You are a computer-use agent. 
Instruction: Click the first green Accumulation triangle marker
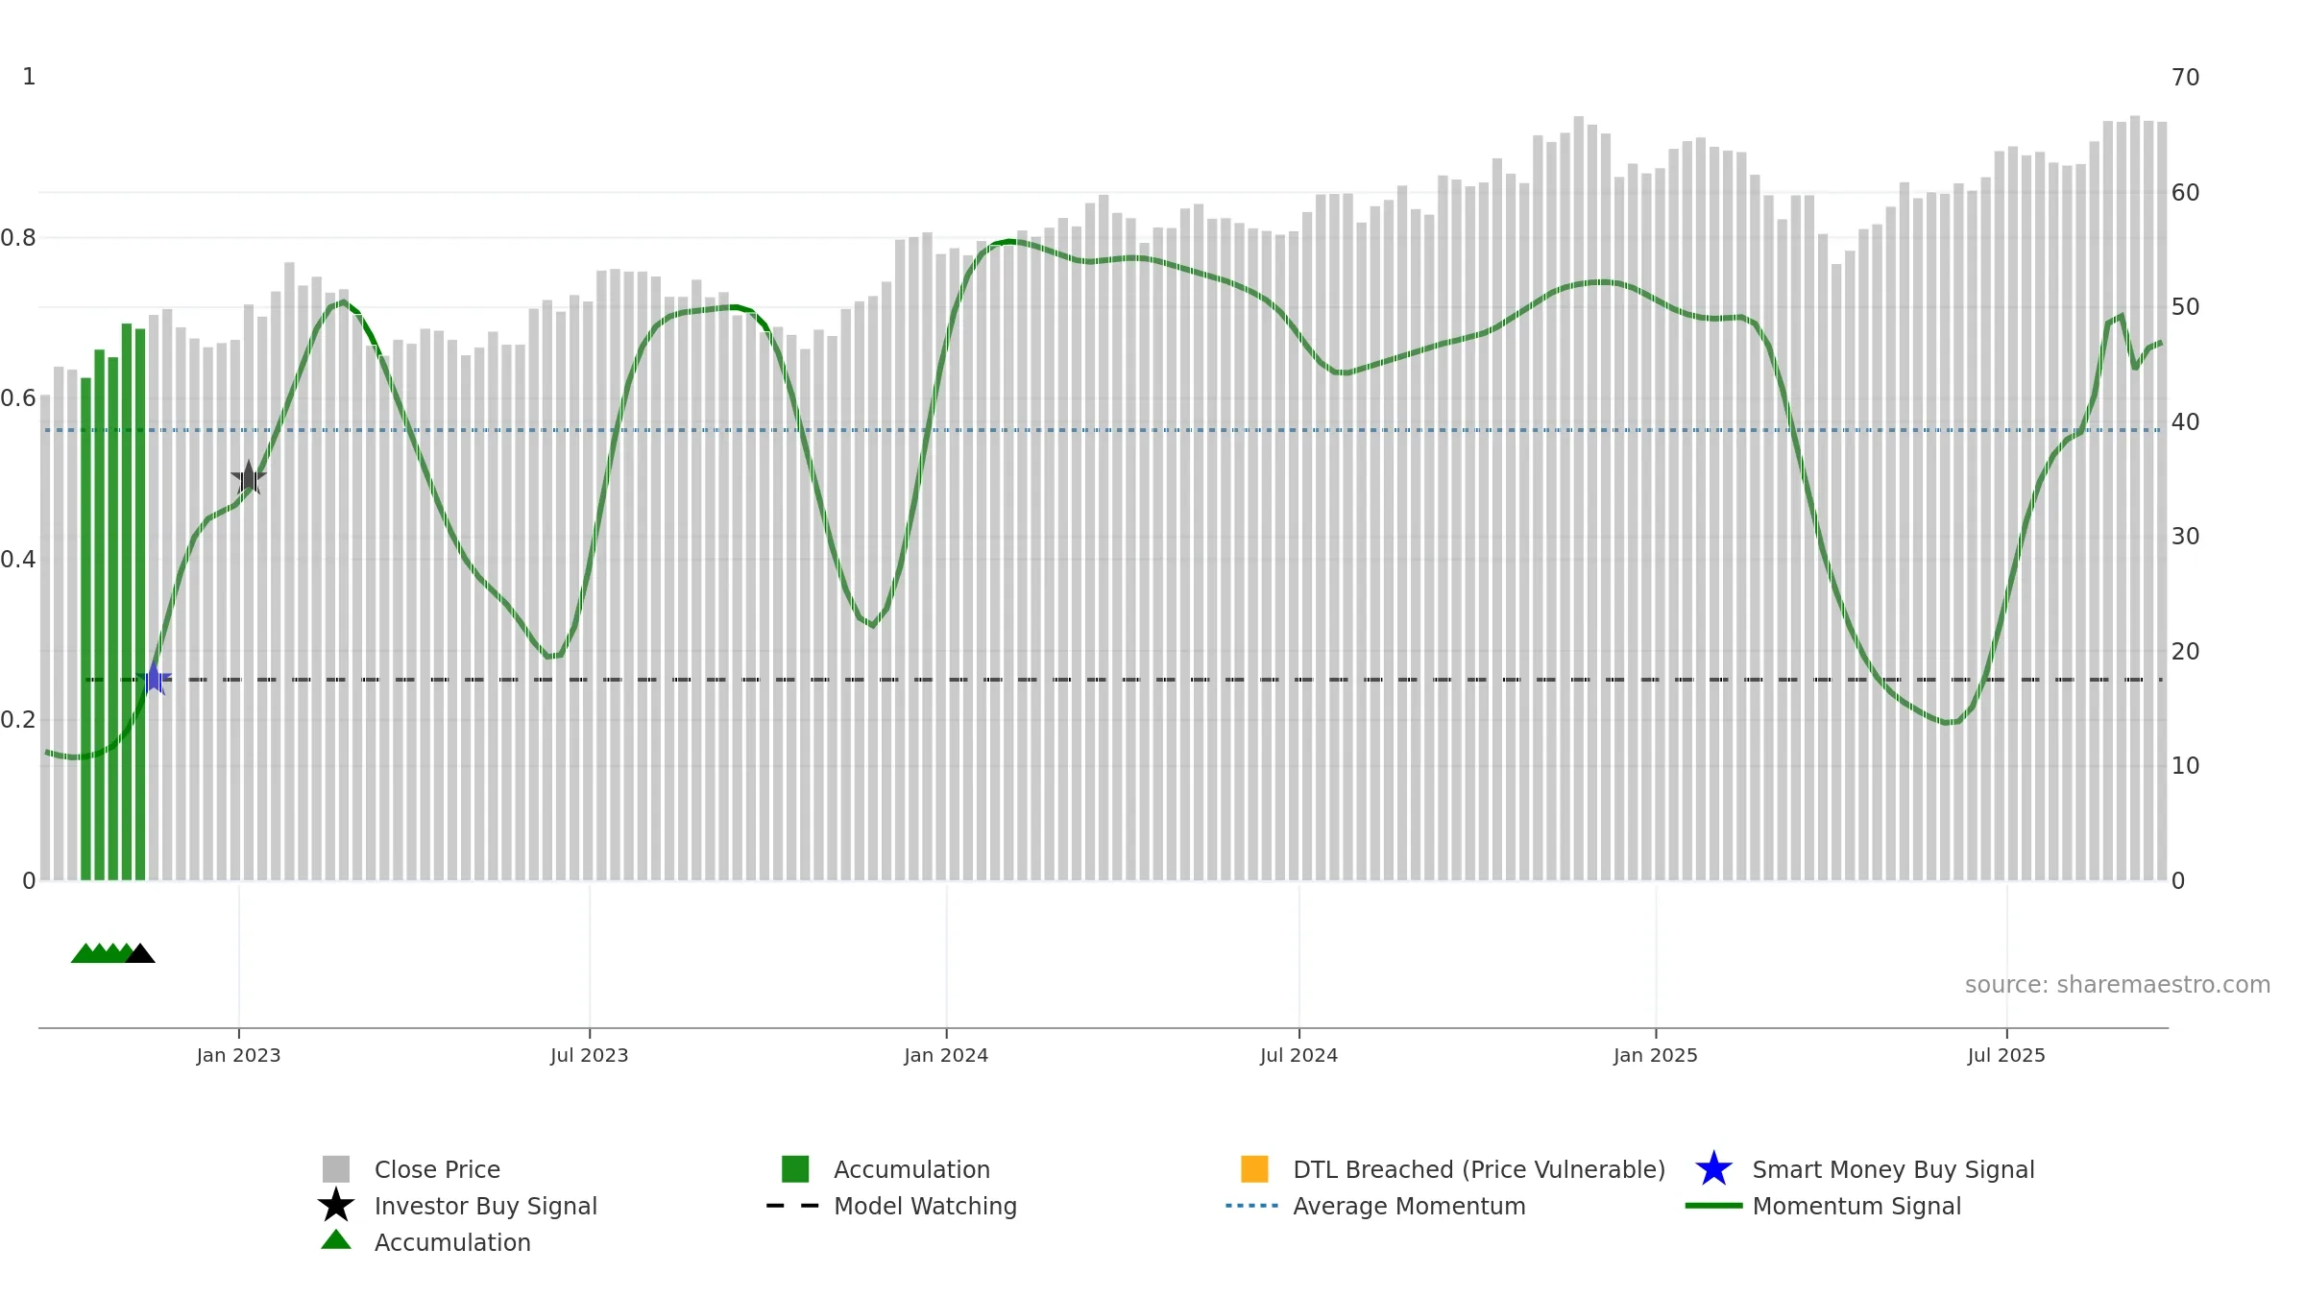tap(85, 953)
